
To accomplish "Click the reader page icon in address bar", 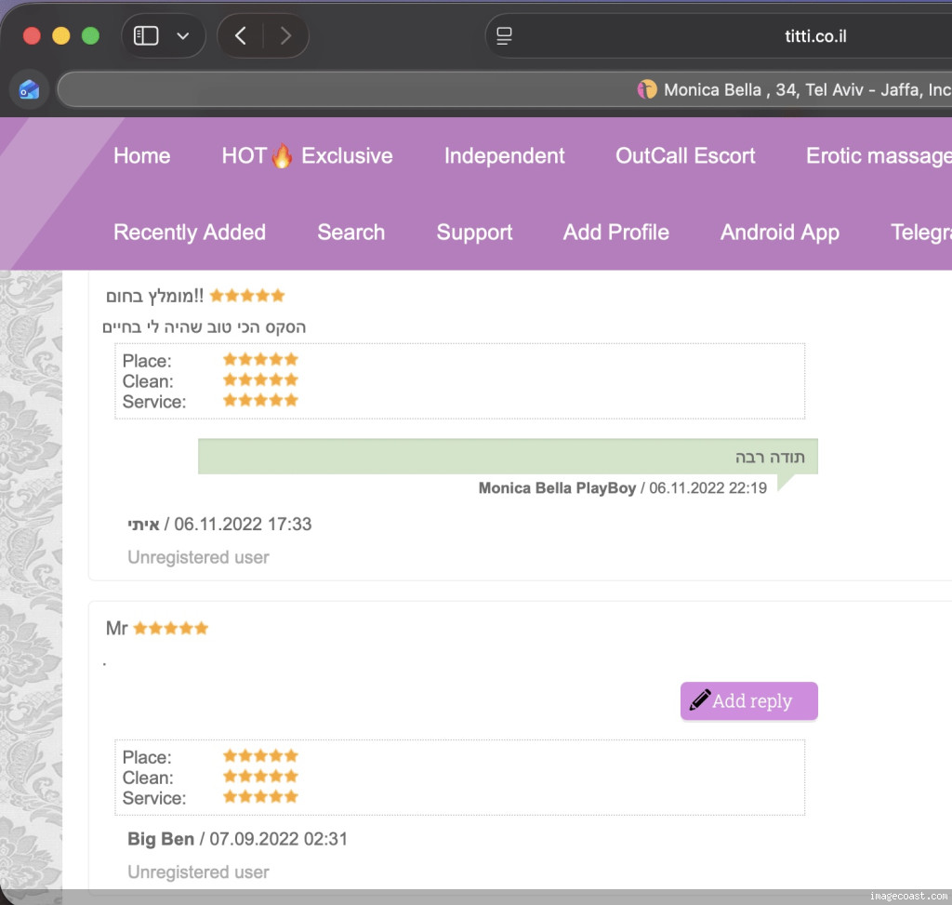I will 505,36.
